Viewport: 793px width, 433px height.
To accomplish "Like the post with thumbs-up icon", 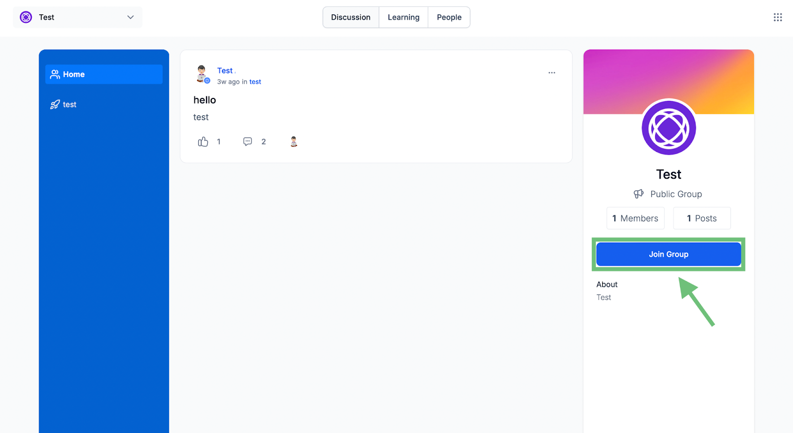I will tap(203, 142).
